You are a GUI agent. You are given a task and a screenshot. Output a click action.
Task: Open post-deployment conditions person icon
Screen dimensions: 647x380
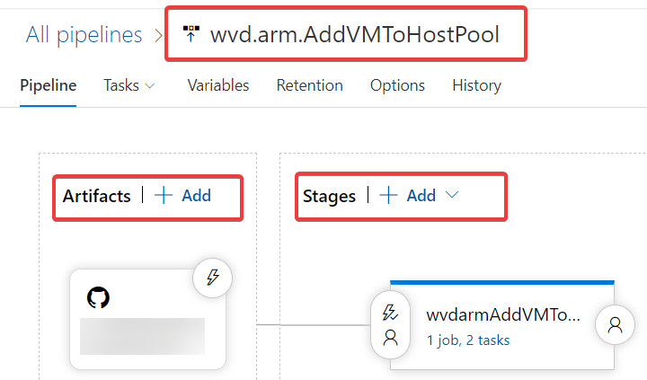616,325
